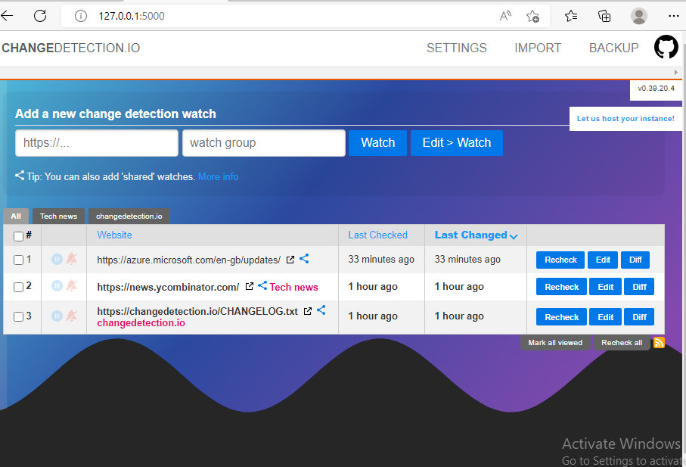Open the RSS feed icon
The height and width of the screenshot is (467, 686).
click(659, 343)
